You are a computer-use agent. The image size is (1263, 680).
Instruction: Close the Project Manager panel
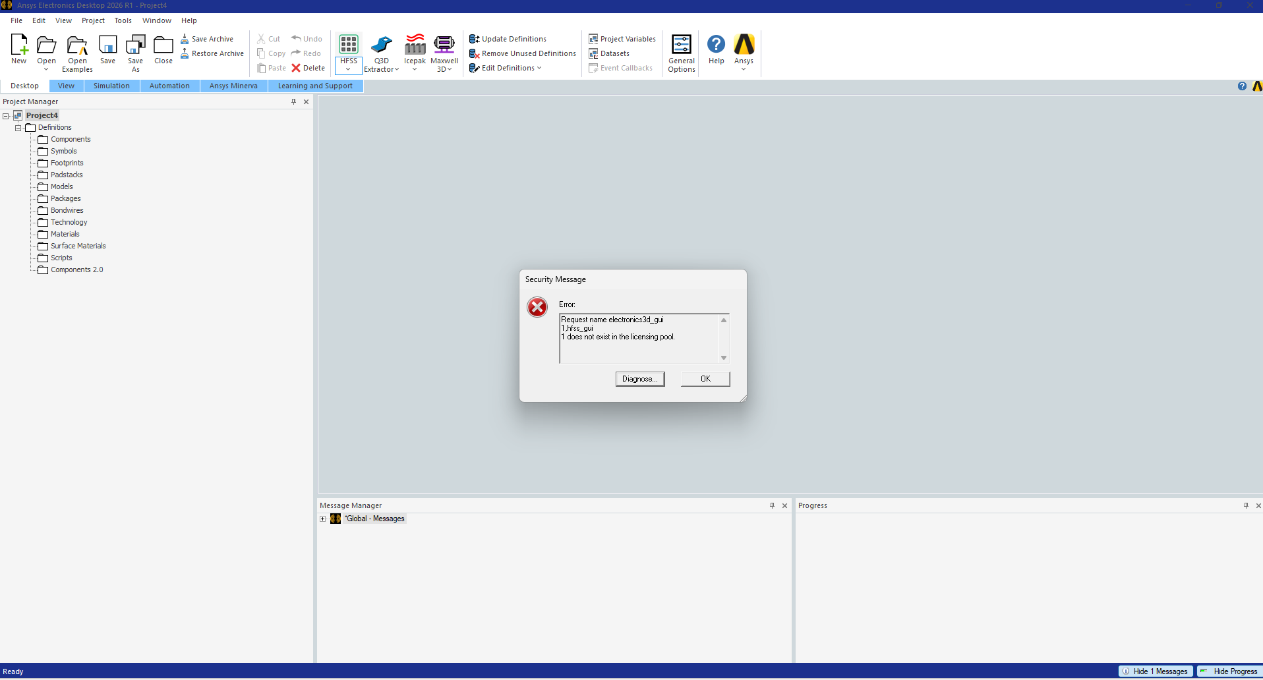coord(306,101)
